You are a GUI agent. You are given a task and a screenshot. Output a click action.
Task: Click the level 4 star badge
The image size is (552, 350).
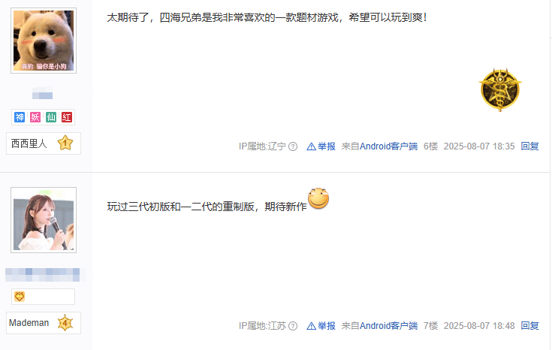pos(65,322)
